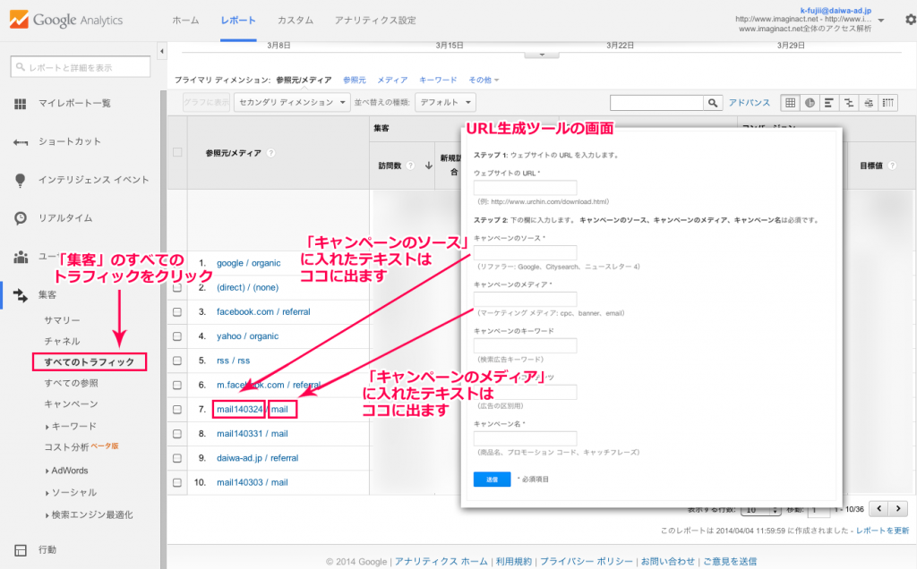Open the その他 primary dimension dropdown
Image resolution: width=917 pixels, height=569 pixels.
484,80
